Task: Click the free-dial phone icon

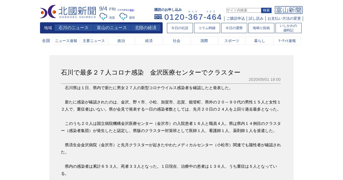Action: pos(158,17)
